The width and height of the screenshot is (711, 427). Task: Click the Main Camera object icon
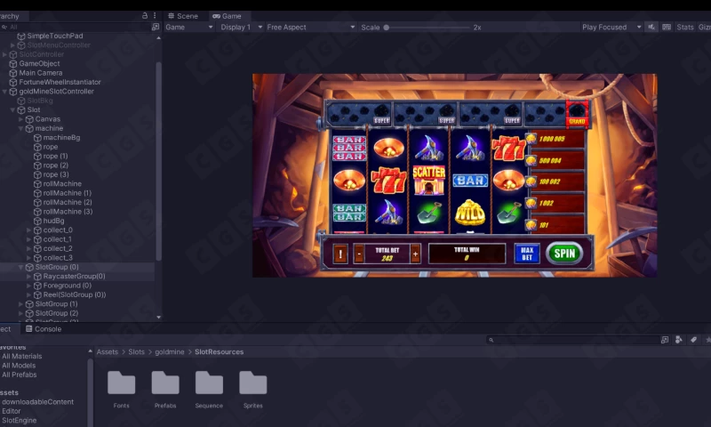[13, 73]
